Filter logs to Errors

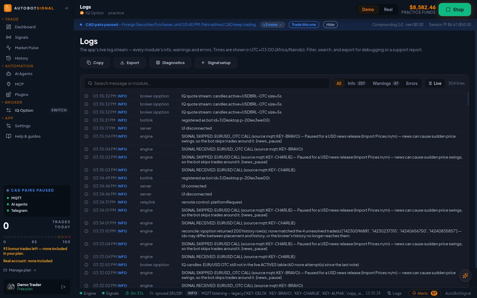tap(412, 83)
